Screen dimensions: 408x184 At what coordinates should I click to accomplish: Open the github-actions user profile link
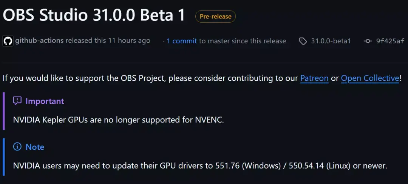click(x=39, y=41)
